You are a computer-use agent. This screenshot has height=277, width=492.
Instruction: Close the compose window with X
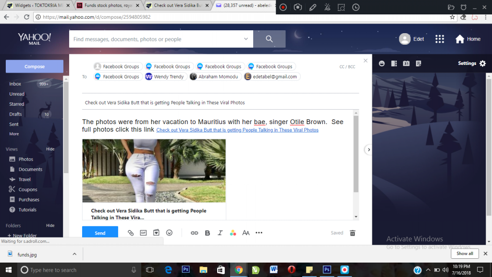(x=366, y=61)
